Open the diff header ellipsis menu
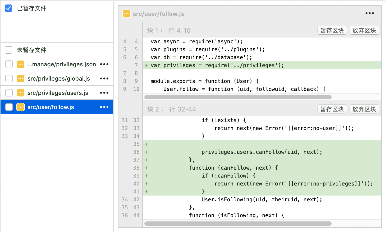 (x=369, y=13)
